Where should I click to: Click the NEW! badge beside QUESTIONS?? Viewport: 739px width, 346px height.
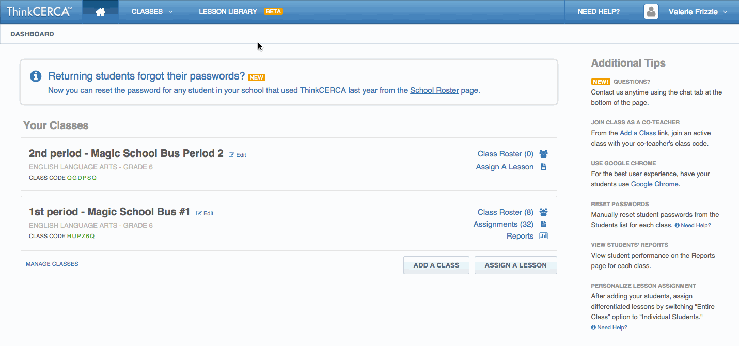point(601,82)
